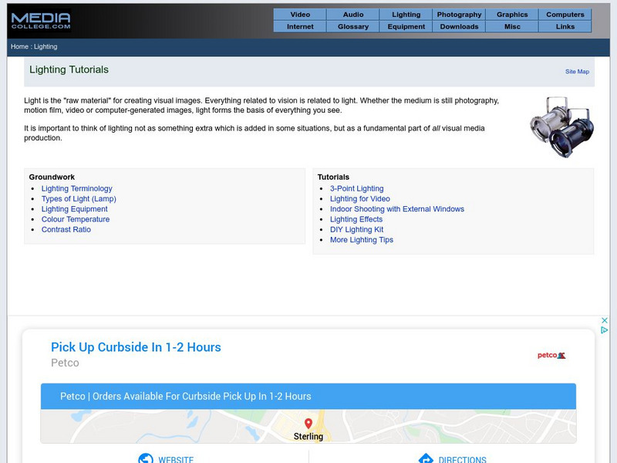Click the gray Petco advertiser name
617x463 pixels.
pos(65,363)
